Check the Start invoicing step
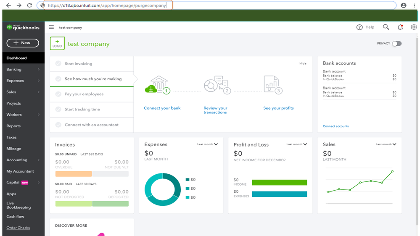This screenshot has width=420, height=236. coord(58,64)
